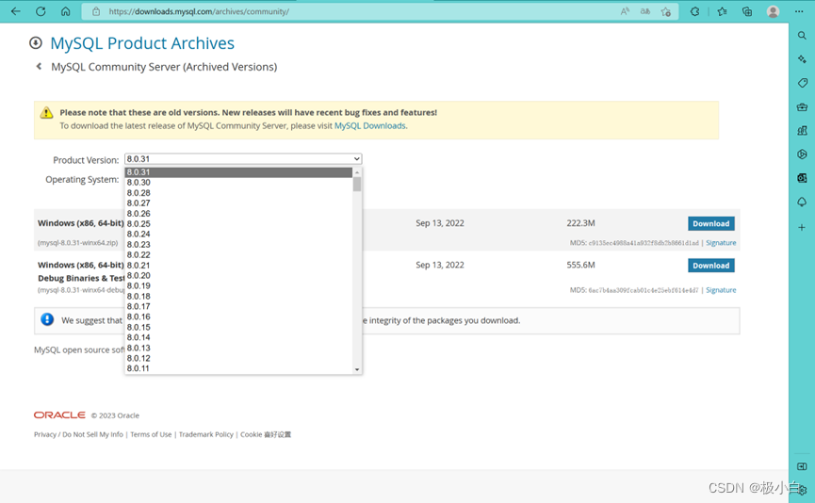This screenshot has height=503, width=815.
Task: Open the sidebar games chess icon
Action: 802,130
